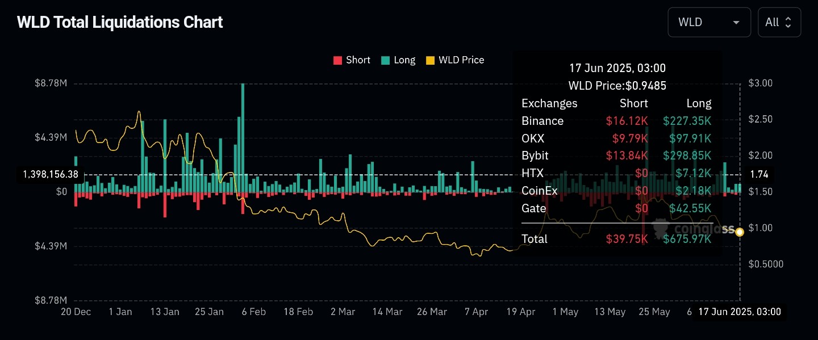Viewport: 818px width, 340px height.
Task: Open the WLD coin dropdown
Action: (709, 22)
